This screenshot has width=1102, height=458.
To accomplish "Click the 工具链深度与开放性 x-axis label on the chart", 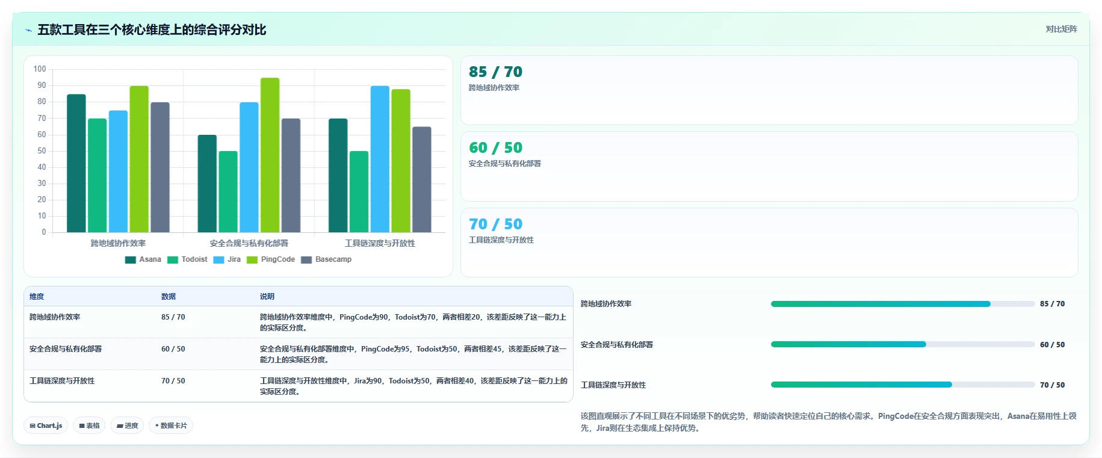I will tap(380, 243).
